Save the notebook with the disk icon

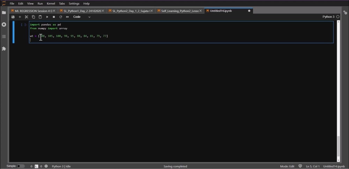point(13,17)
